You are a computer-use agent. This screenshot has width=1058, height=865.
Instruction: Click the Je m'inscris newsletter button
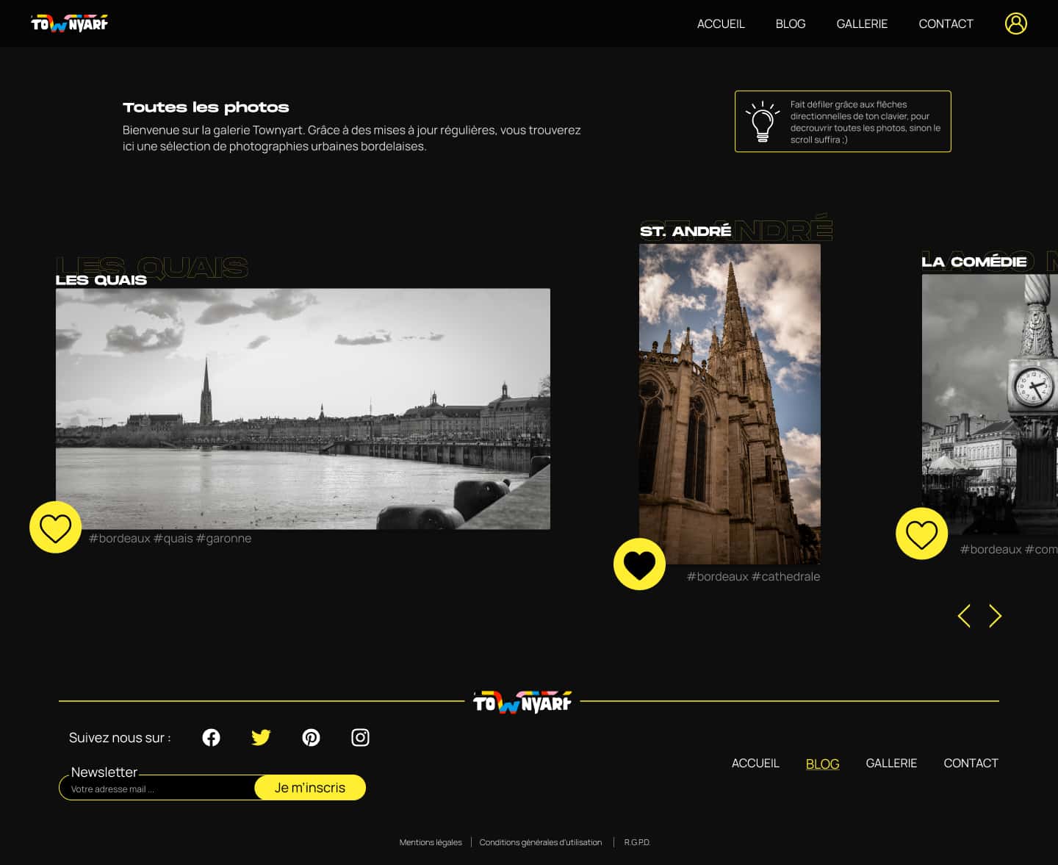[x=310, y=787]
